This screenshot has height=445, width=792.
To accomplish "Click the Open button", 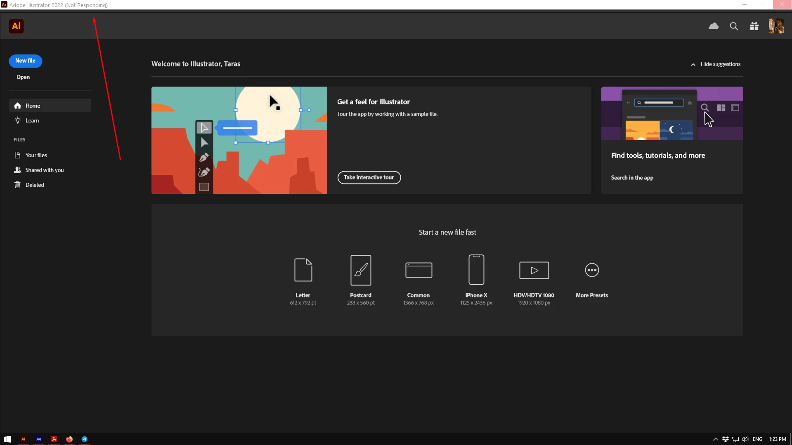I will tap(23, 77).
